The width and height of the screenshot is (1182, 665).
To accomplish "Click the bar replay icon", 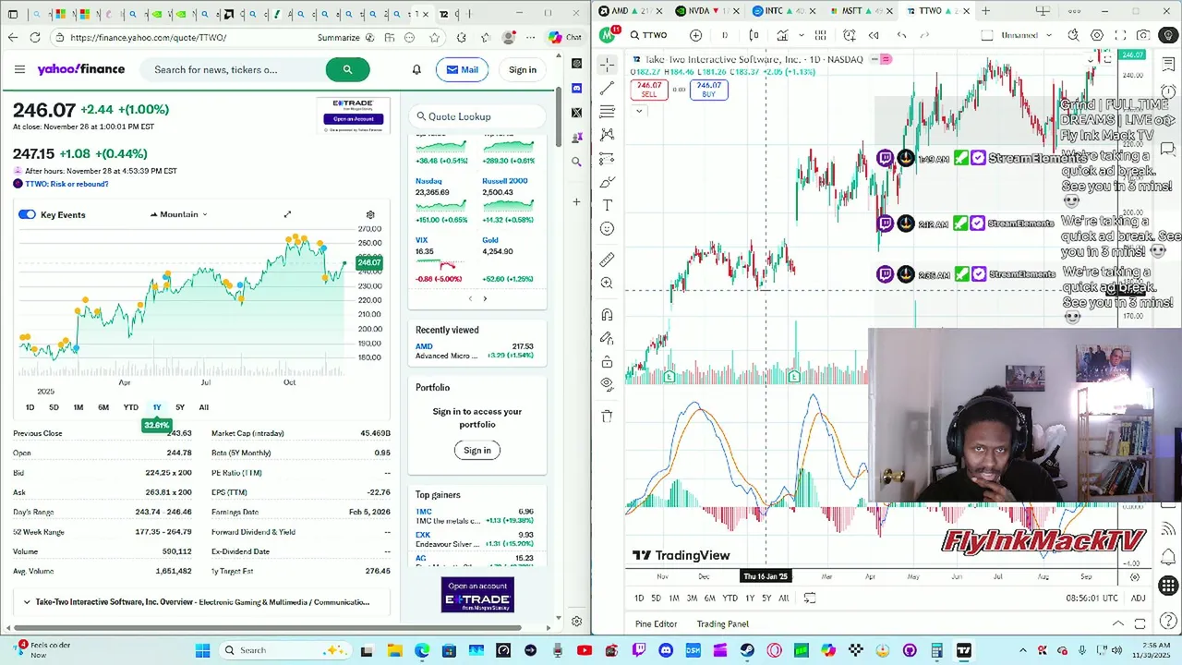I will pyautogui.click(x=874, y=35).
